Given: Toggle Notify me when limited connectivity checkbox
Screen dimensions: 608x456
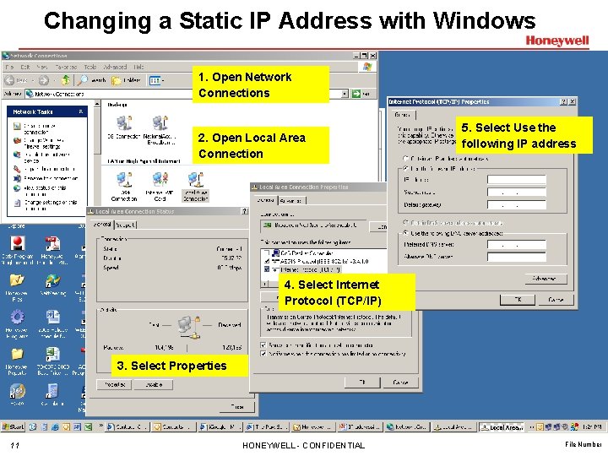Looking at the screenshot, I should [263, 354].
